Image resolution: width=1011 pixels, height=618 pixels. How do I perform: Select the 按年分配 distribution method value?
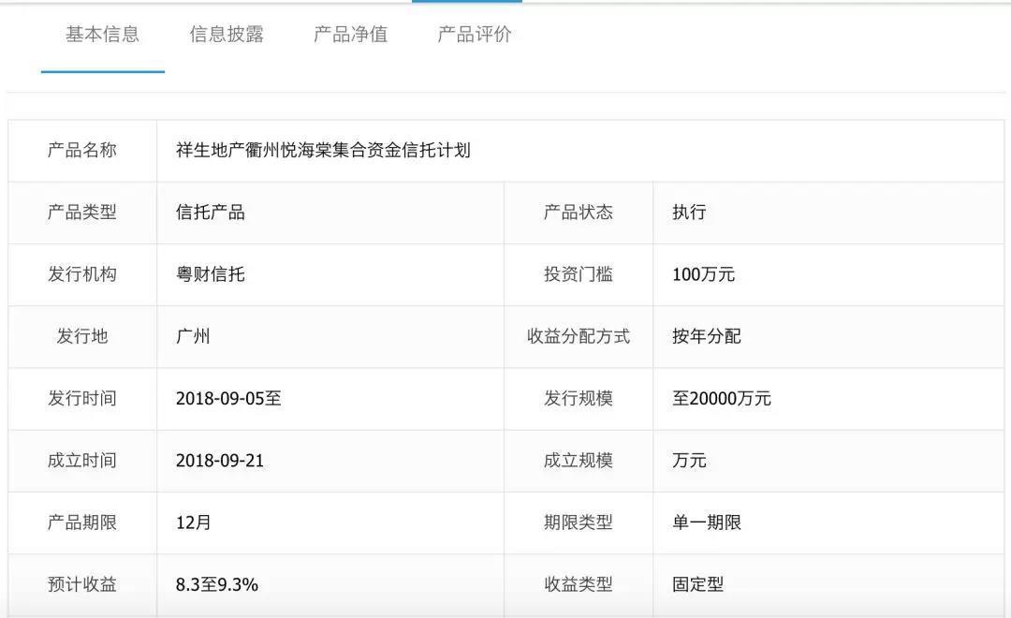[x=707, y=336]
